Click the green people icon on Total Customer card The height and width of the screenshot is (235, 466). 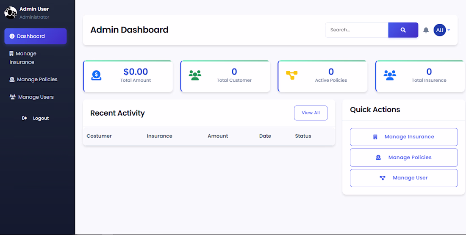[195, 75]
